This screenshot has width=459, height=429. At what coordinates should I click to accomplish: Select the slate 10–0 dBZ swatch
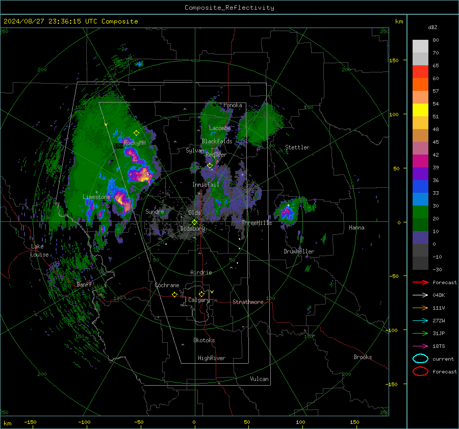tap(420, 237)
